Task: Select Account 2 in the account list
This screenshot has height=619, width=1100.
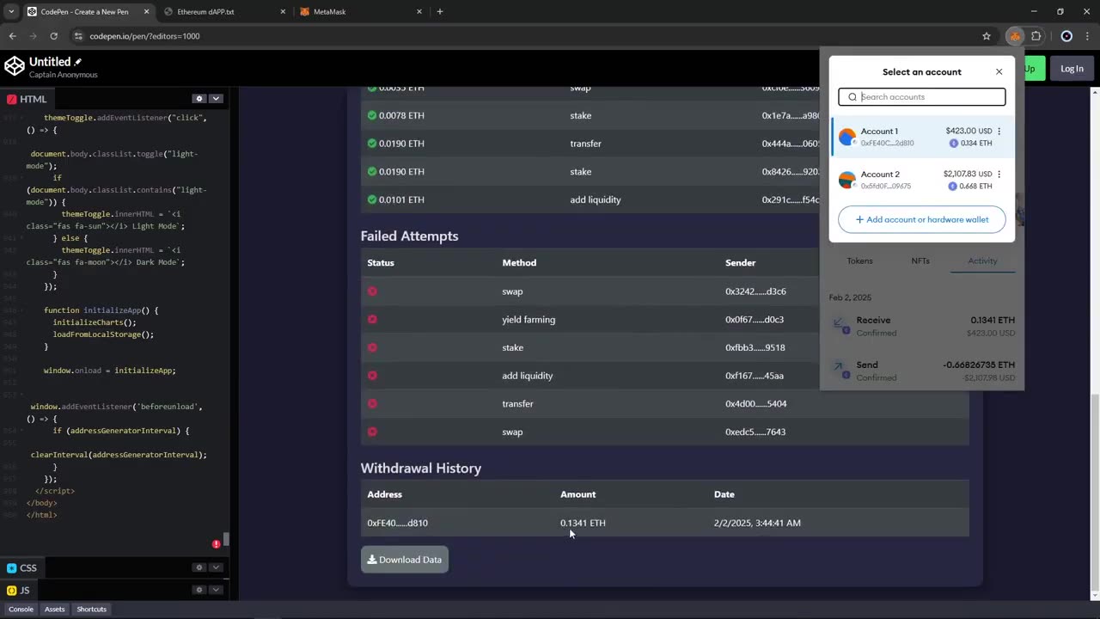Action: pyautogui.click(x=923, y=180)
